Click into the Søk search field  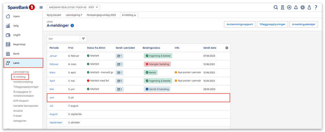click(63, 38)
